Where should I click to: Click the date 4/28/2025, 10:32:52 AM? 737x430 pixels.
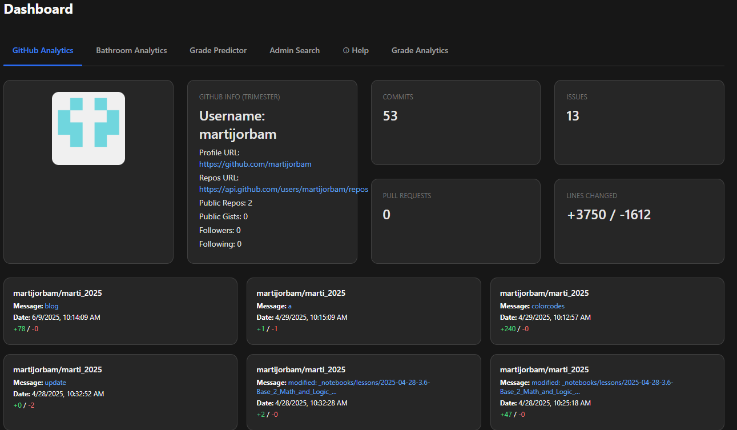point(68,393)
